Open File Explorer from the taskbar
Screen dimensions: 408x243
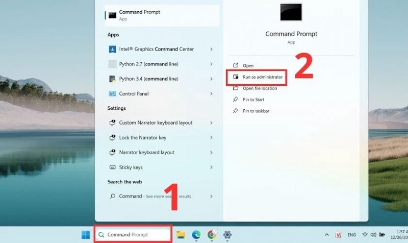click(x=181, y=235)
